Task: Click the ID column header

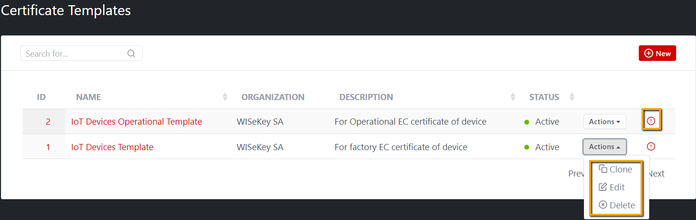Action: 41,97
